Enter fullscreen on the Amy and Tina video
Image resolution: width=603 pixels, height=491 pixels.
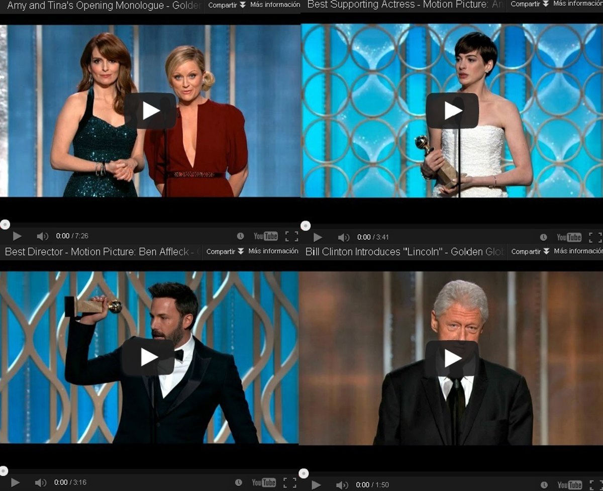click(291, 236)
